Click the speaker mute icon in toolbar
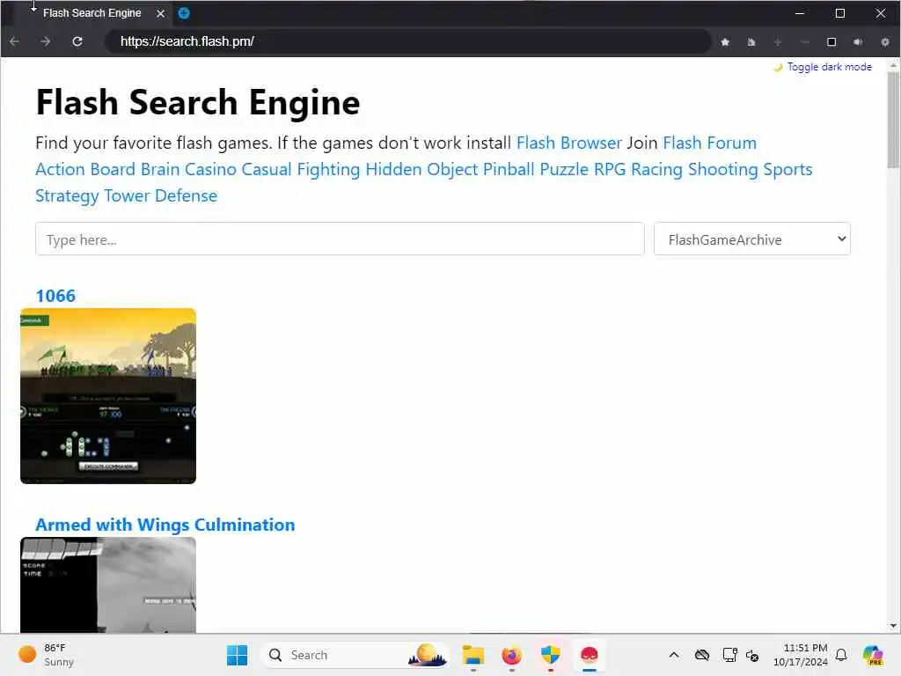 coord(858,42)
